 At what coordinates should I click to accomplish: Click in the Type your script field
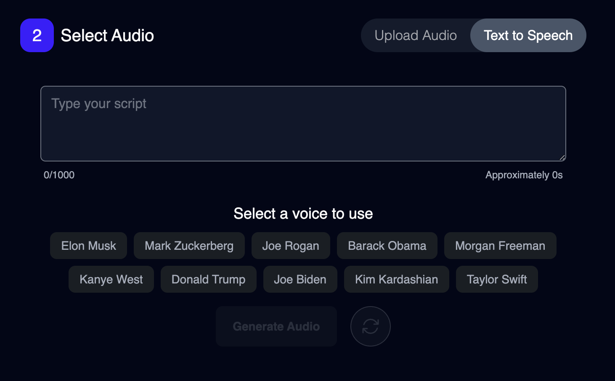tap(303, 124)
